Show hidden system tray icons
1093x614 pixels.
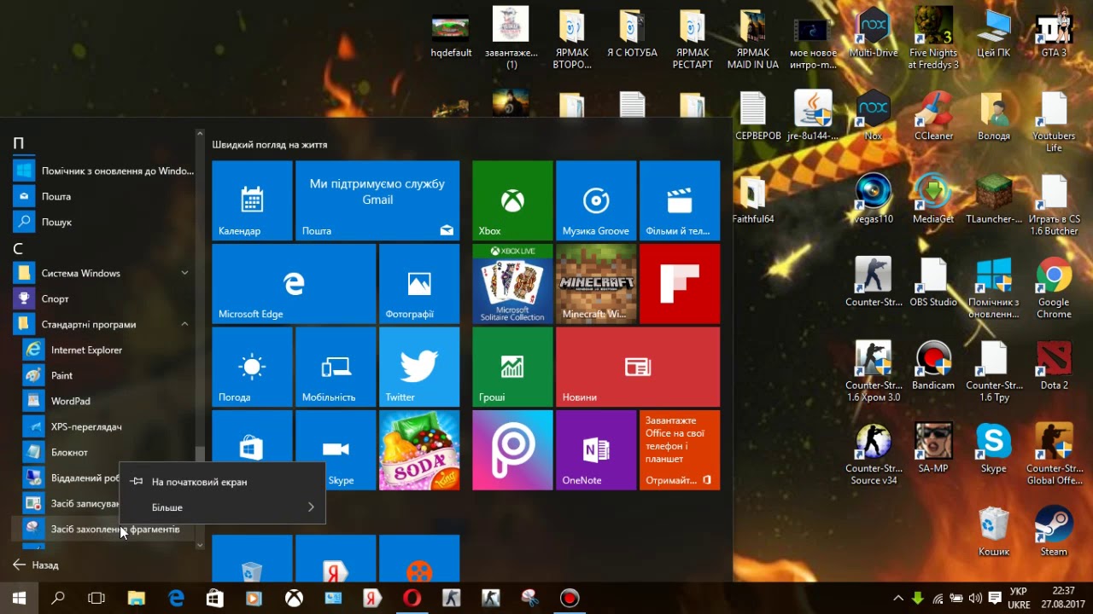(897, 599)
